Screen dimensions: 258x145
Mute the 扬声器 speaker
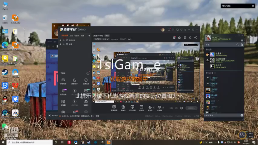159,108
